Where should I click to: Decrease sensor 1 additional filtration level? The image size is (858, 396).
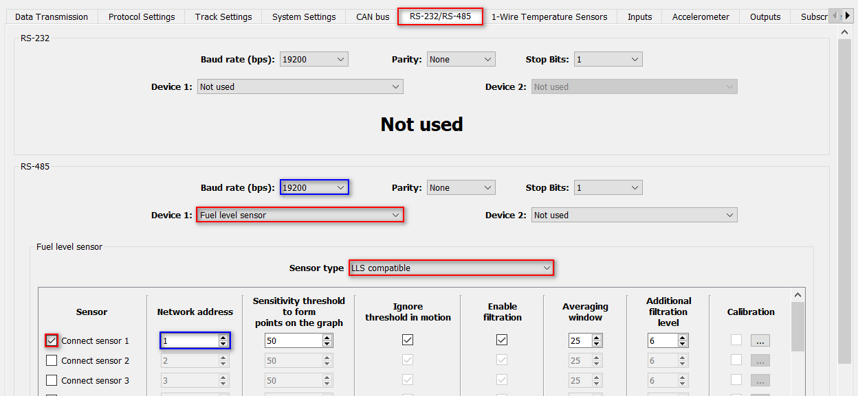pyautogui.click(x=682, y=343)
